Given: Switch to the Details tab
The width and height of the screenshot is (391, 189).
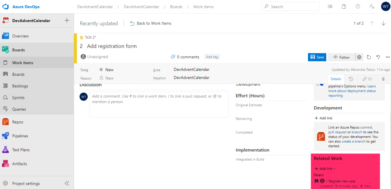Looking at the screenshot, I should tap(336, 79).
